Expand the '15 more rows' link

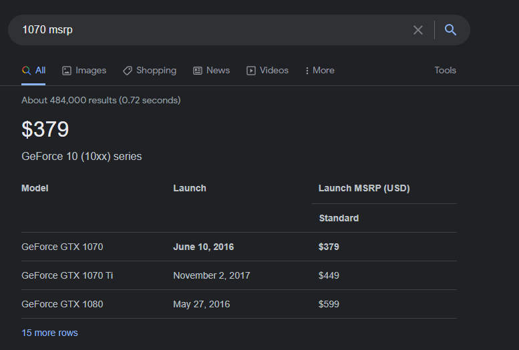click(49, 333)
